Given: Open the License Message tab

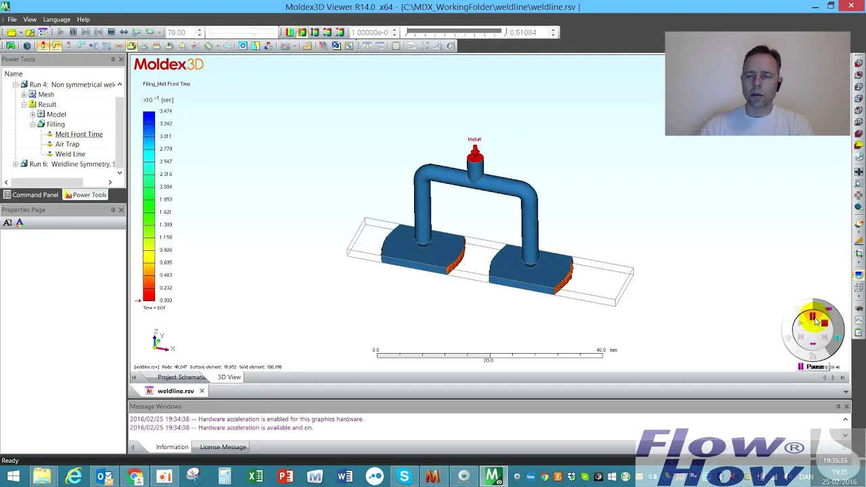Looking at the screenshot, I should tap(223, 447).
